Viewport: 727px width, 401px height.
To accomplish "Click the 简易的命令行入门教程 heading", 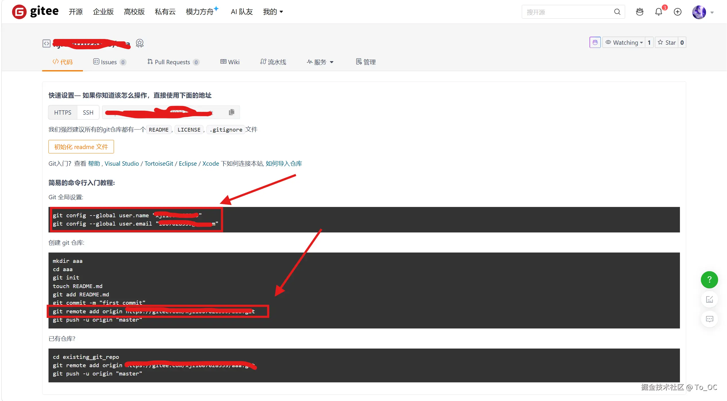I will [82, 183].
